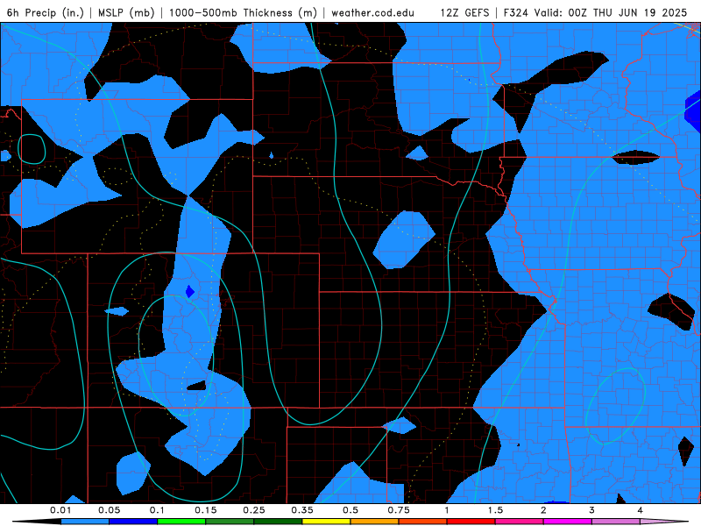Click the '0.75' legend value
The width and height of the screenshot is (701, 526).
coord(399,510)
